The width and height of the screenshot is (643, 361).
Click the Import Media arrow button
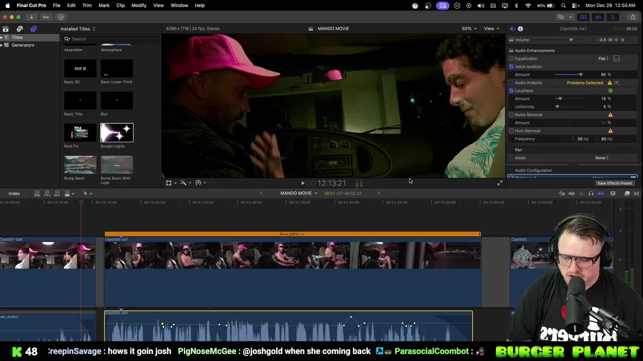31,17
